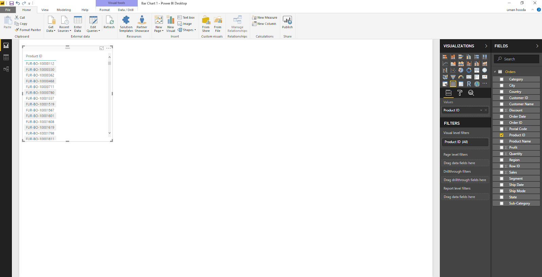Pick the funnel visualization
Screen dimensions: 542x277
point(453,77)
